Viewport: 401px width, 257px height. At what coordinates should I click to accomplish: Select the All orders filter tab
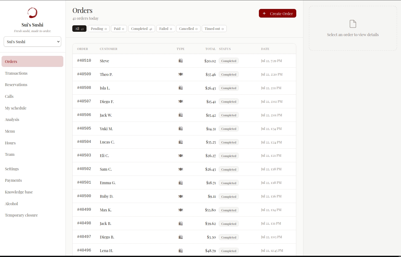click(79, 29)
